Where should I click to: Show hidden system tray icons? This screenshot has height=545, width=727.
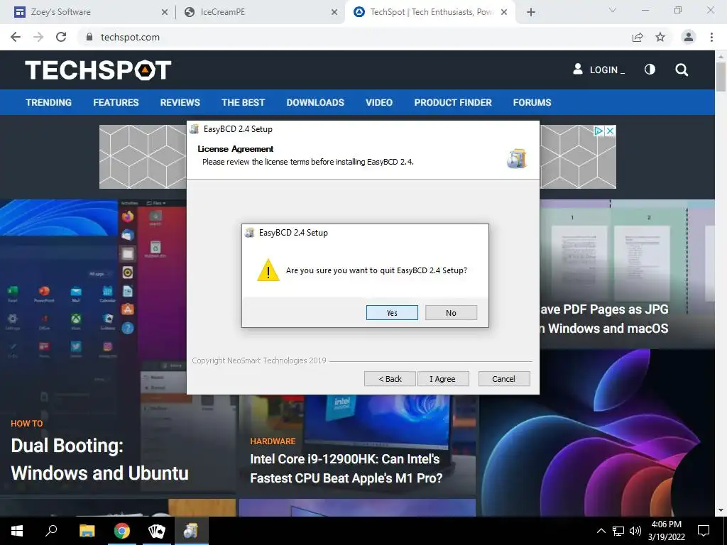click(601, 531)
